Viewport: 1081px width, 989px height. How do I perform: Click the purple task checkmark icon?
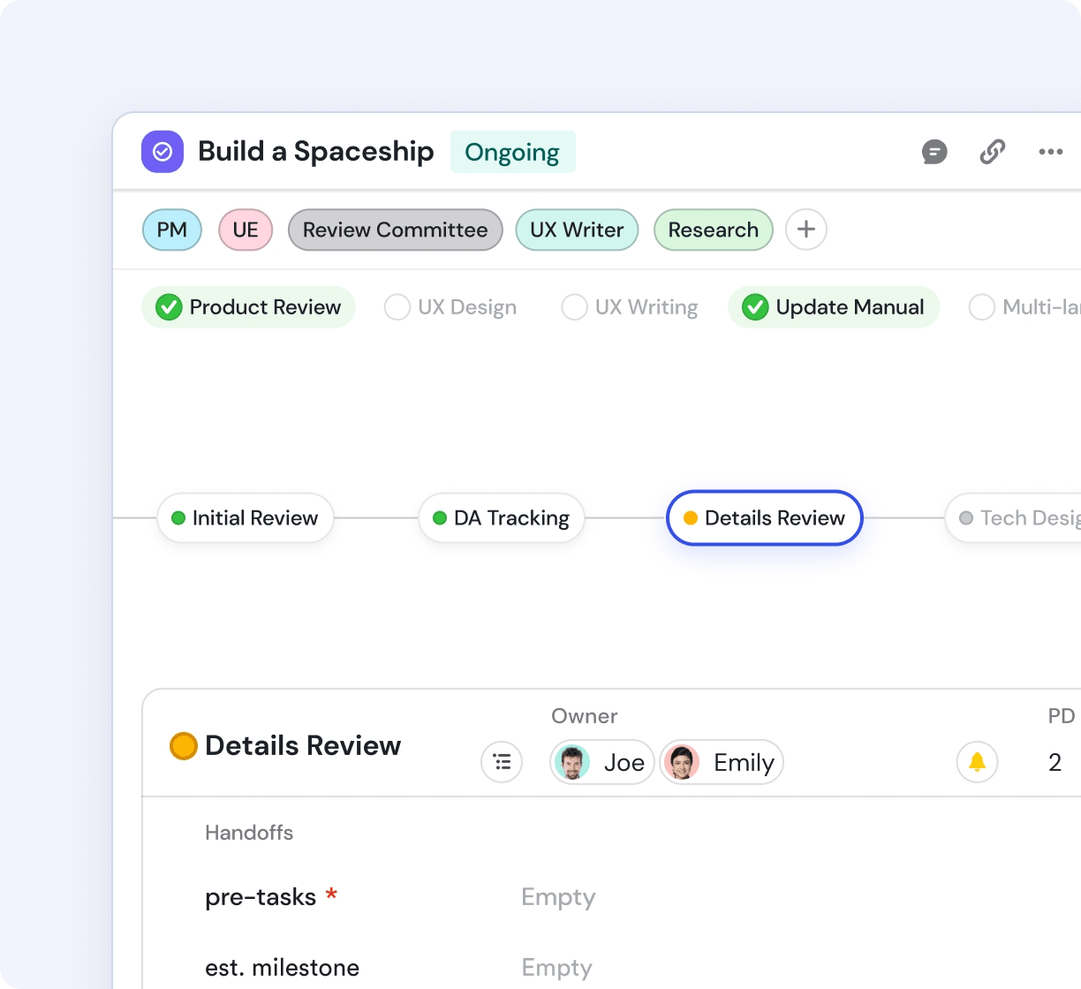[163, 152]
